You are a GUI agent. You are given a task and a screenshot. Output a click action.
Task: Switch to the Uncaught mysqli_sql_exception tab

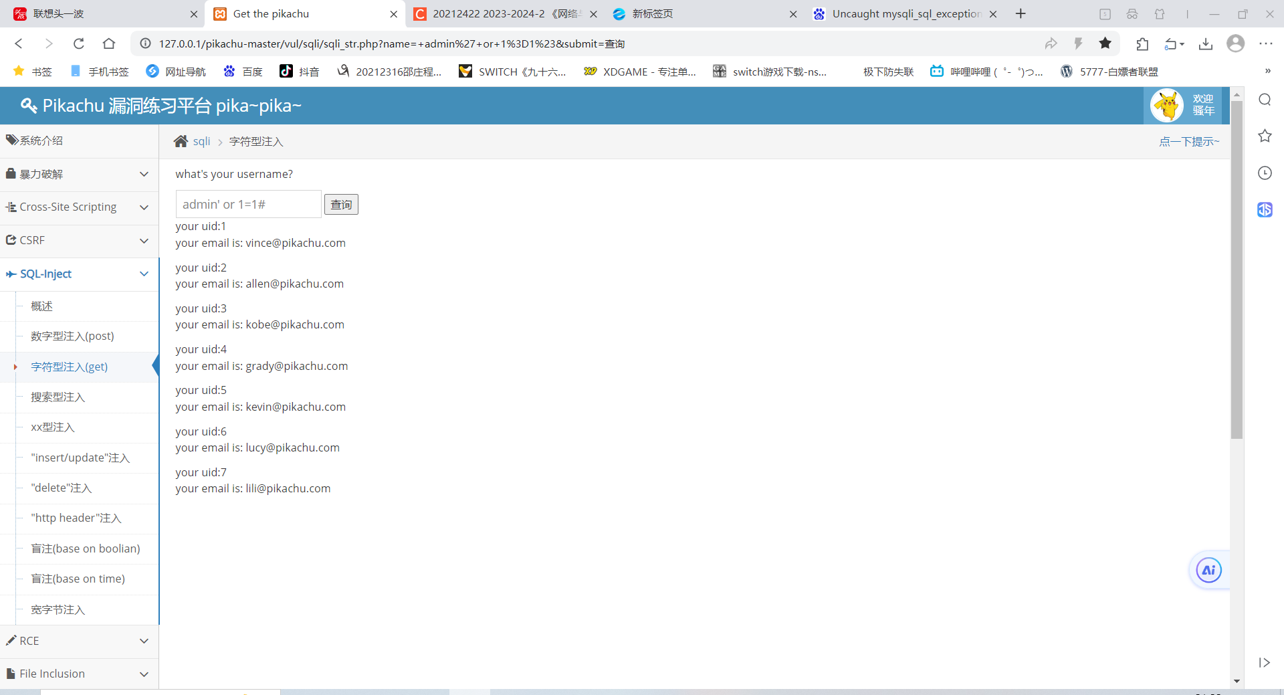(x=906, y=13)
